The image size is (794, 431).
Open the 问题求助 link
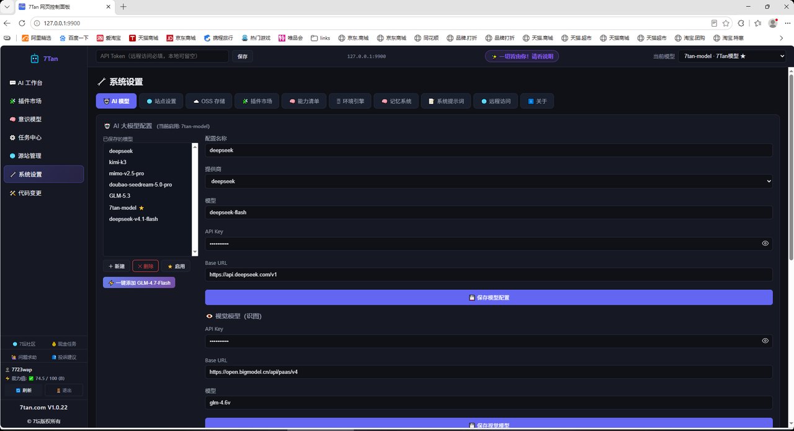point(24,357)
